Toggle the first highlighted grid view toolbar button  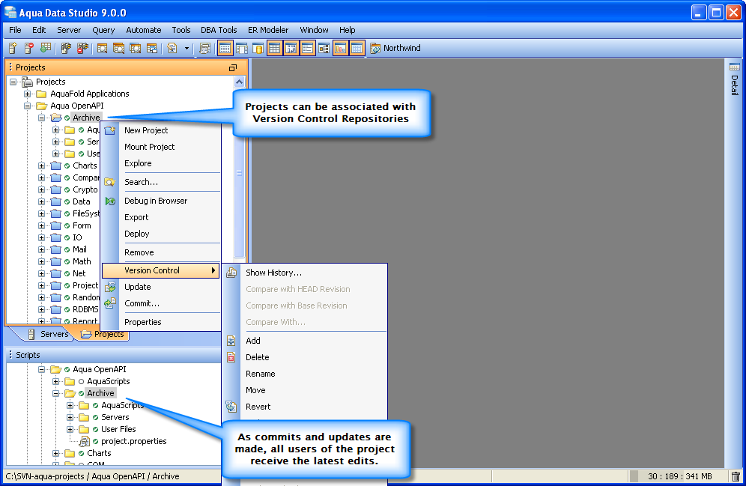tap(225, 48)
